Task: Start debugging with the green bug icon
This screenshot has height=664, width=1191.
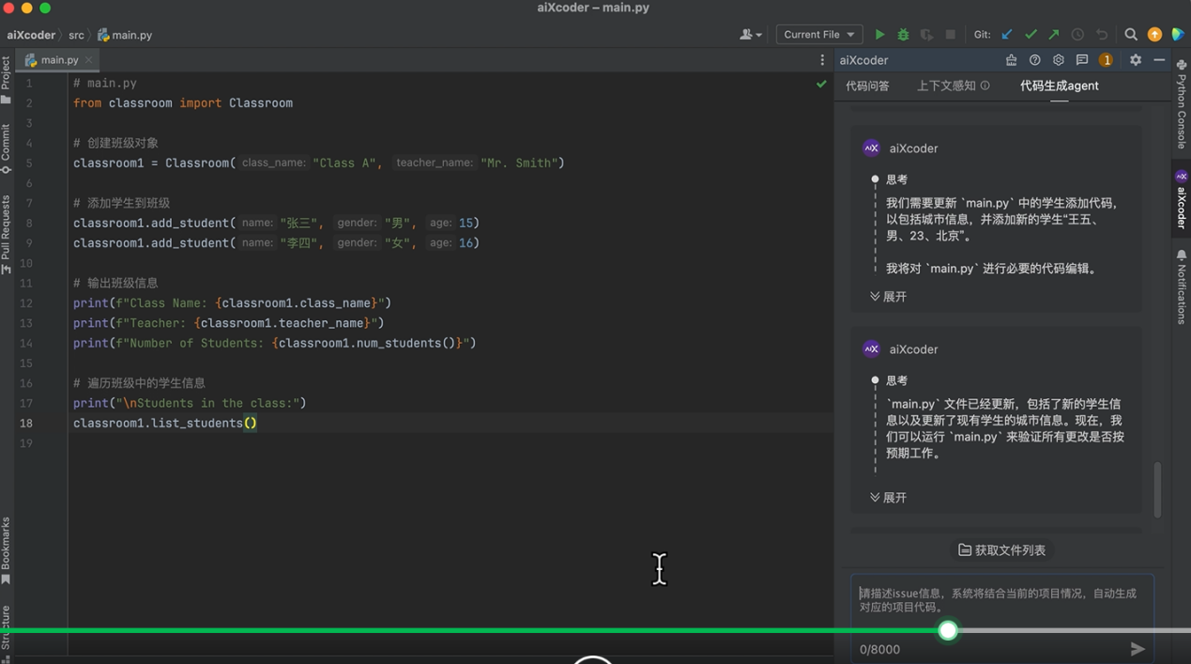Action: (903, 35)
